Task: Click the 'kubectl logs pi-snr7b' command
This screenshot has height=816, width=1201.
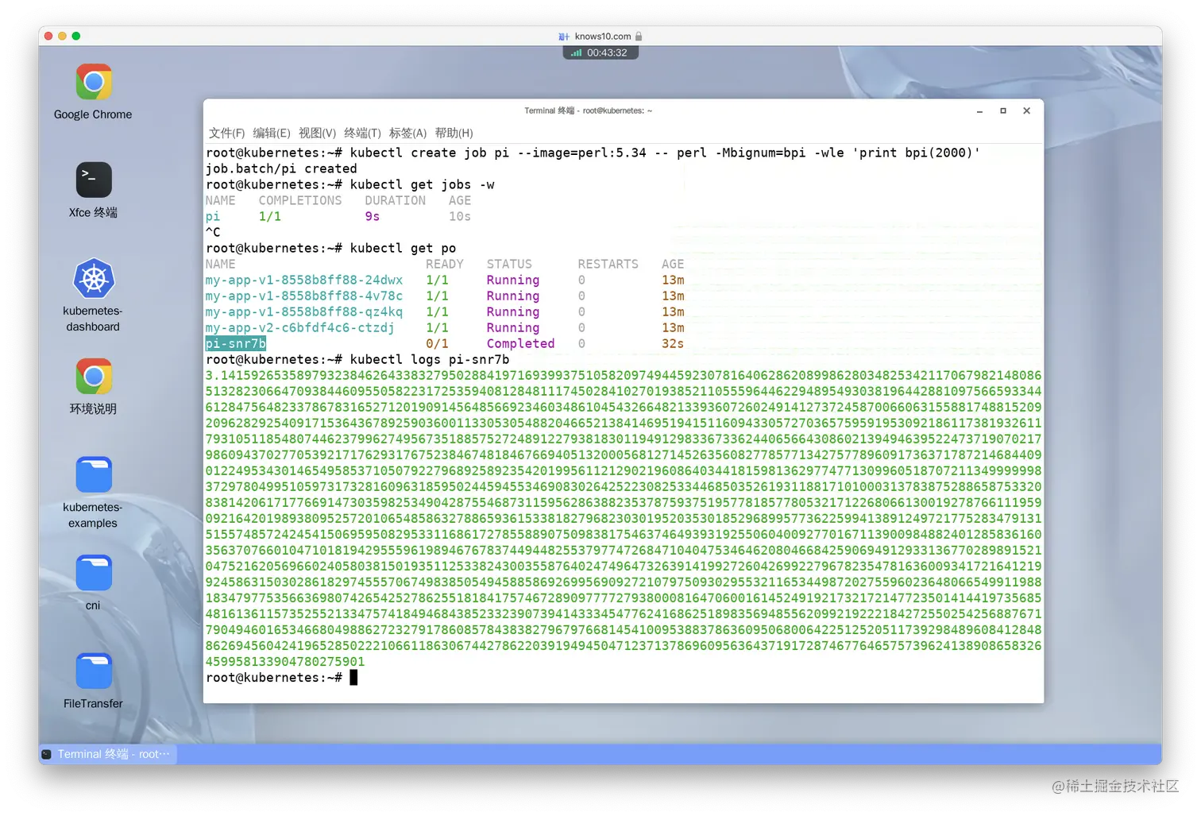Action: (x=430, y=359)
